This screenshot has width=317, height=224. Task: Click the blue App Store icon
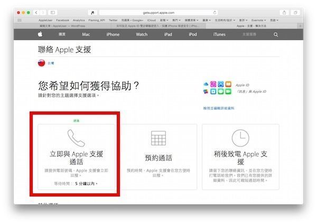pyautogui.click(x=220, y=84)
